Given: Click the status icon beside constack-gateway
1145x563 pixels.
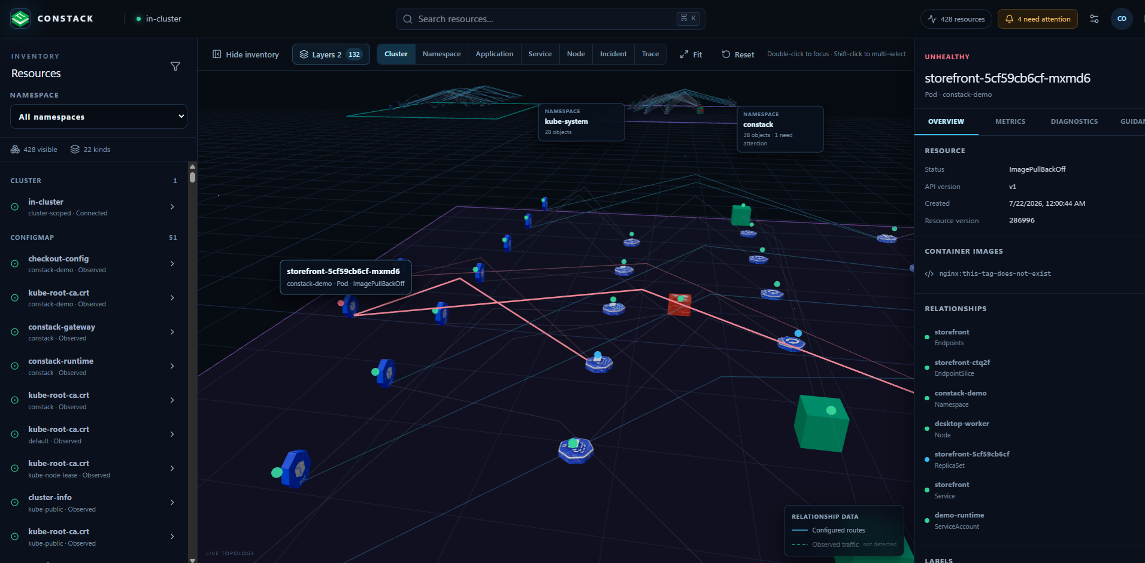Looking at the screenshot, I should point(15,332).
